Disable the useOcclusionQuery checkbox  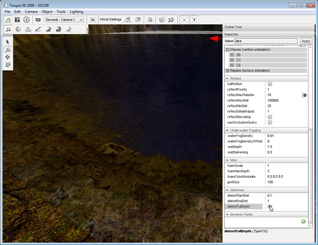pyautogui.click(x=270, y=122)
